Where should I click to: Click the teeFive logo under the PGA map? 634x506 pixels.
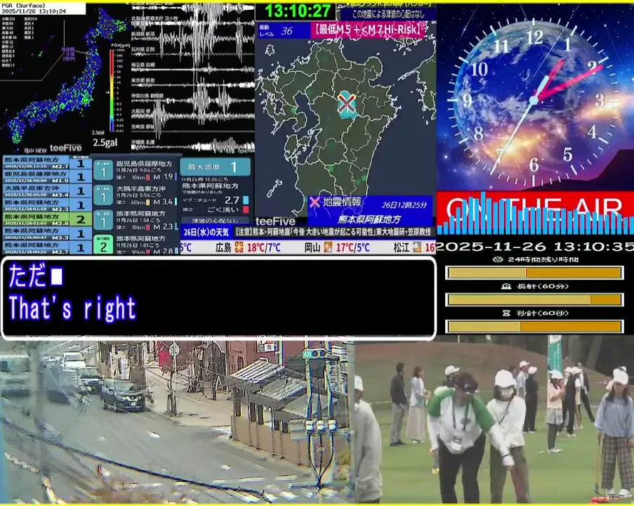pyautogui.click(x=65, y=148)
